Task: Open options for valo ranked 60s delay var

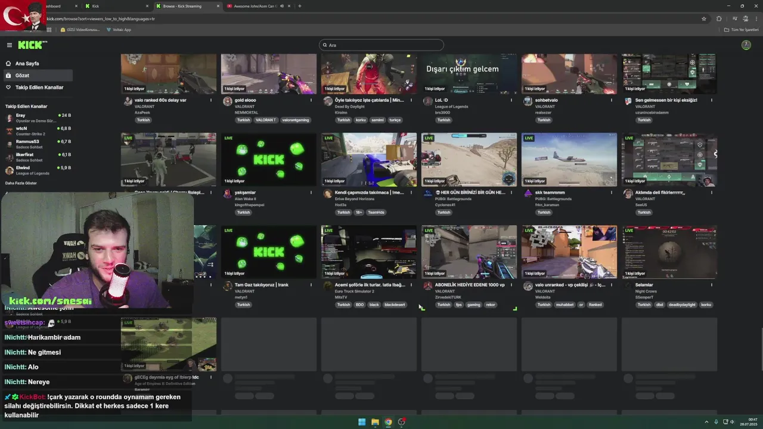Action: 211,100
